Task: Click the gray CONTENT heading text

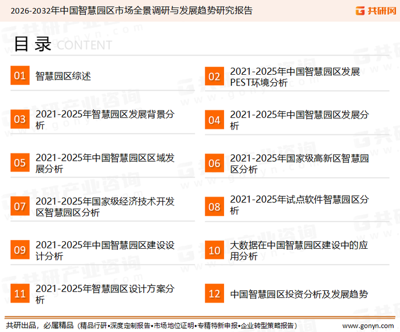Action: coord(84,45)
